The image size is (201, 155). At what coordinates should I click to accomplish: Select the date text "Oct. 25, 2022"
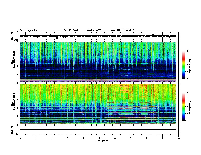point(71,30)
